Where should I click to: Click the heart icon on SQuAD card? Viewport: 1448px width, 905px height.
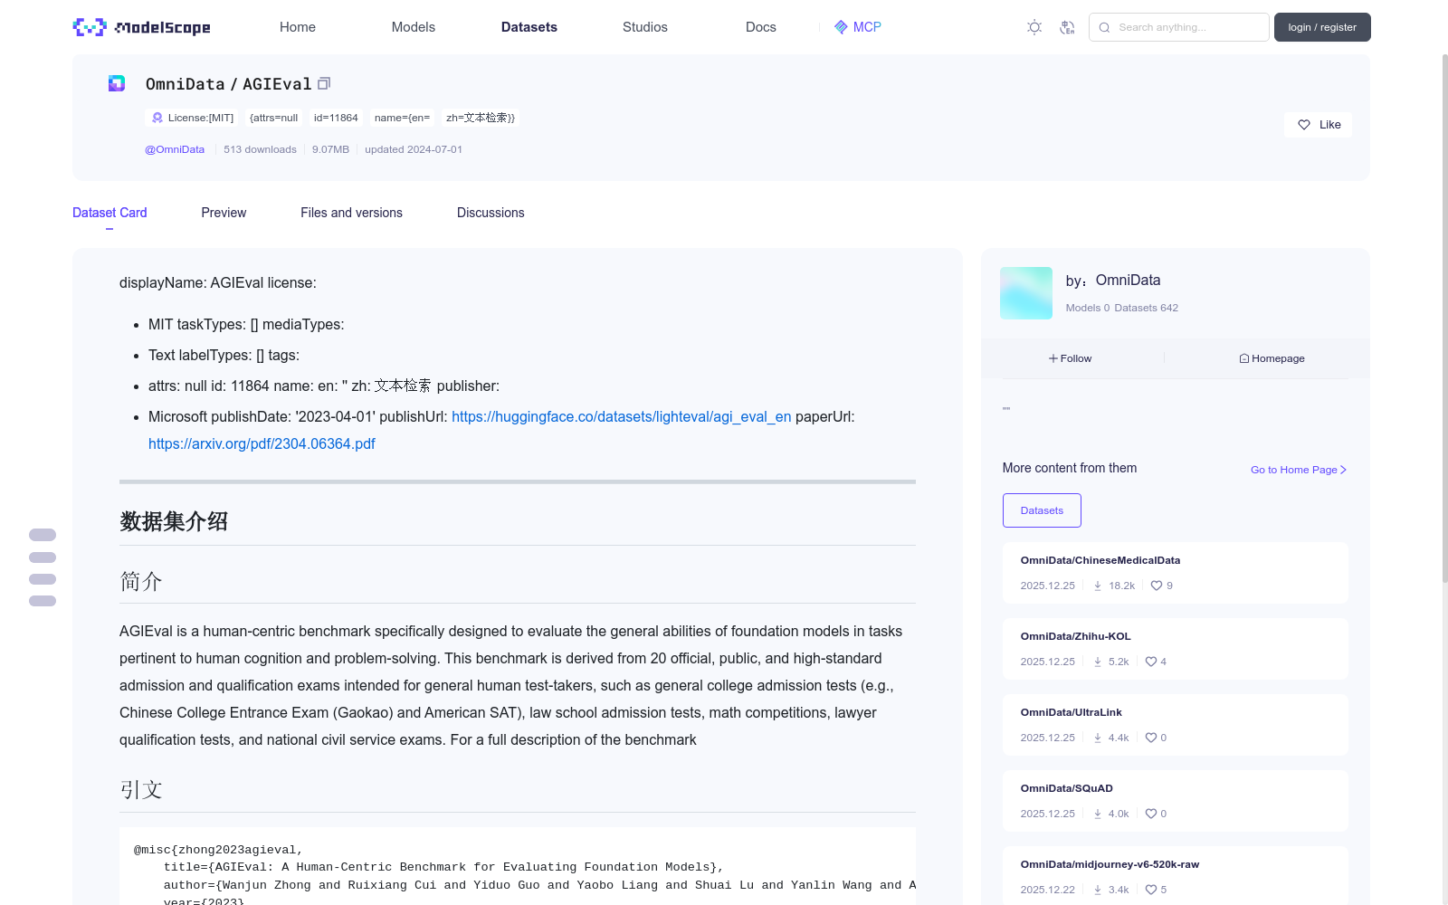(x=1151, y=814)
